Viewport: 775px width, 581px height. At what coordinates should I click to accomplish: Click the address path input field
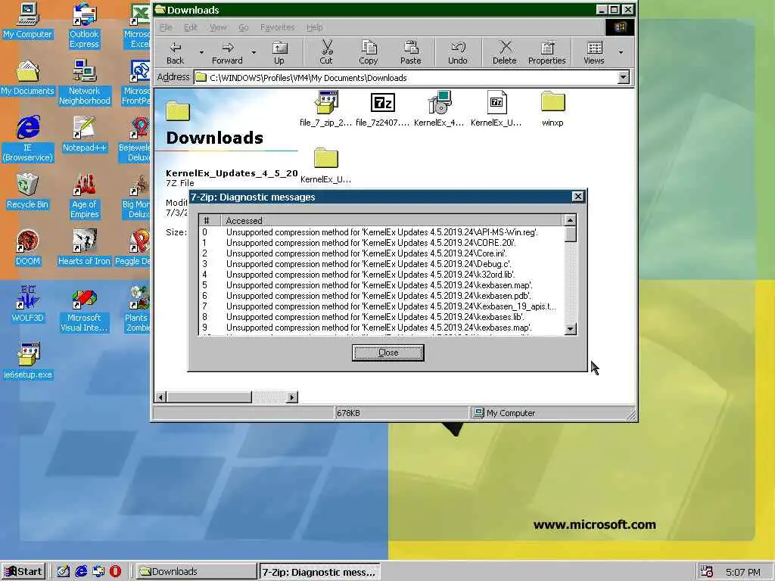(x=406, y=78)
